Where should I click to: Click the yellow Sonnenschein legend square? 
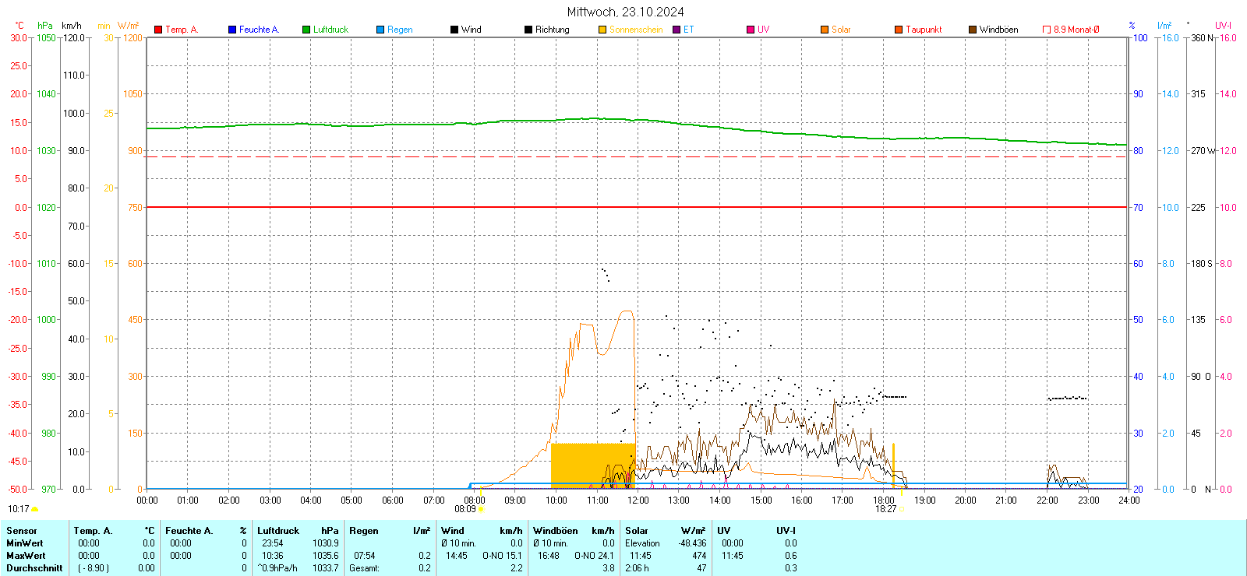[602, 30]
